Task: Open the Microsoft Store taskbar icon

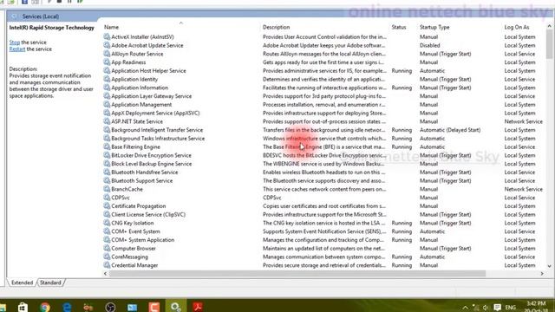Action: point(23,307)
